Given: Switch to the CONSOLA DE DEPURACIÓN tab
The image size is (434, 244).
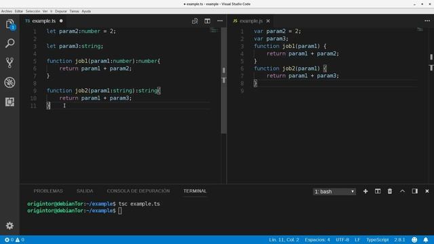Looking at the screenshot, I should click(138, 191).
